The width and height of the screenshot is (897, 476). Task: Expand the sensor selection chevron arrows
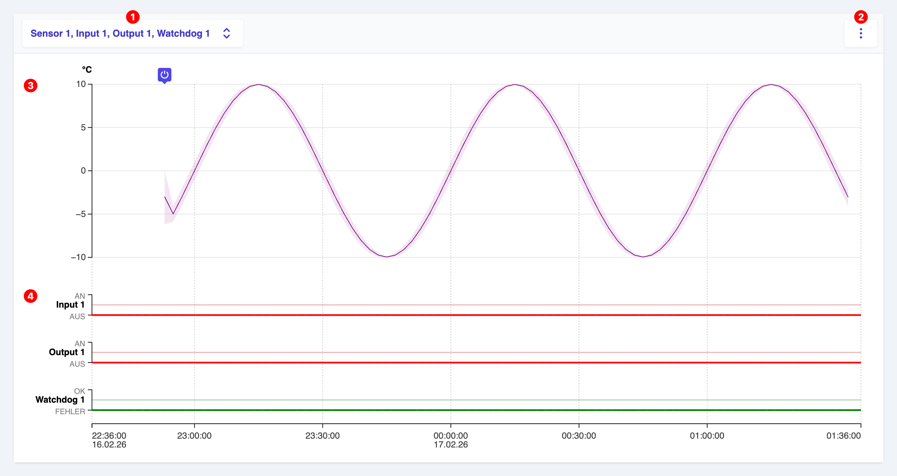click(x=226, y=33)
